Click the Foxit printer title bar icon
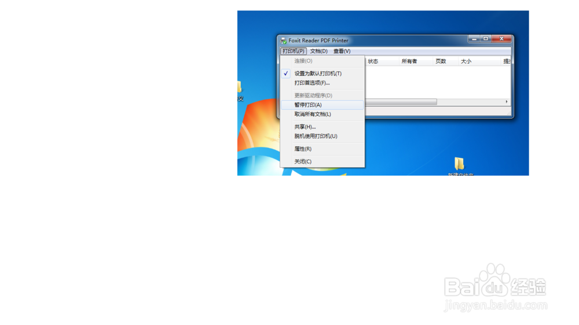 283,40
